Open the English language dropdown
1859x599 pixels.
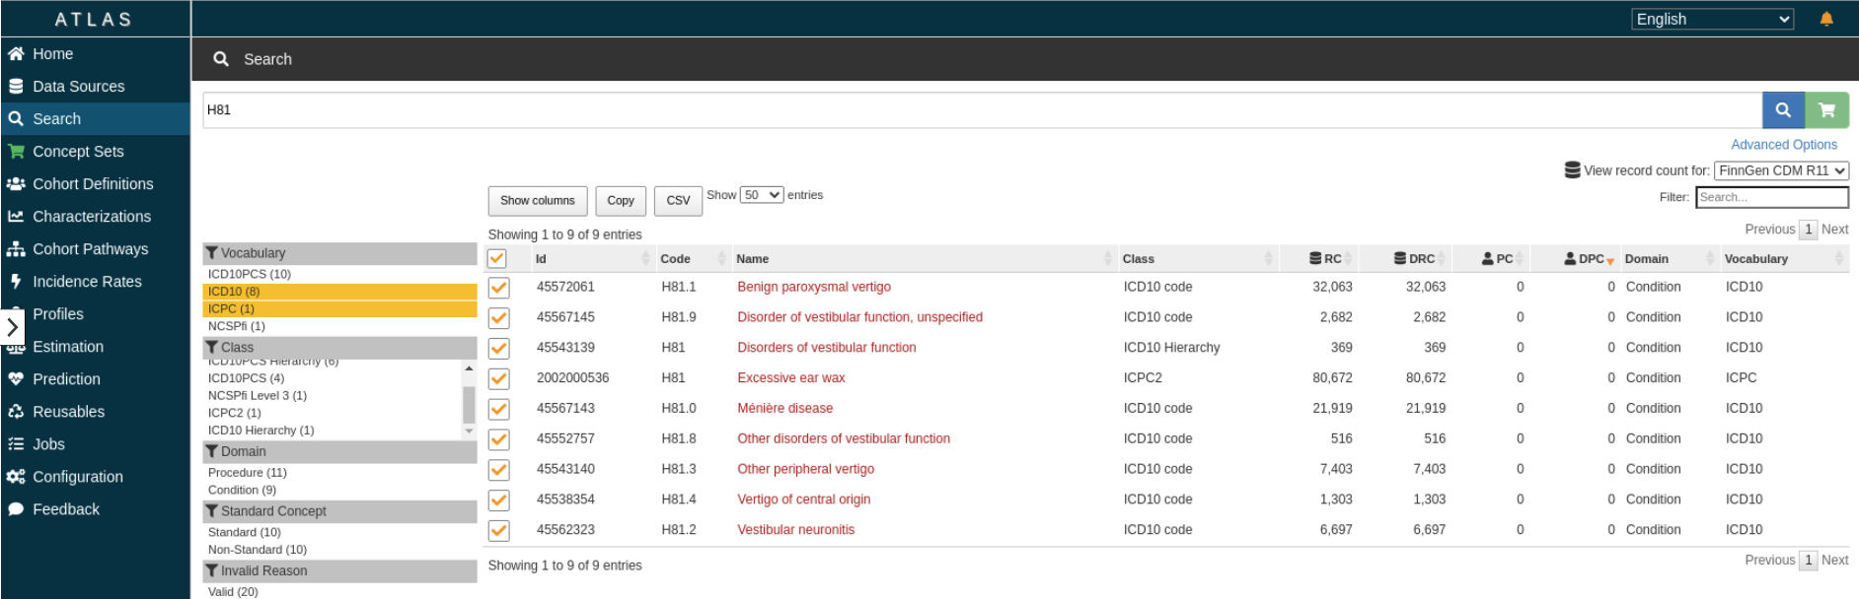[1712, 19]
